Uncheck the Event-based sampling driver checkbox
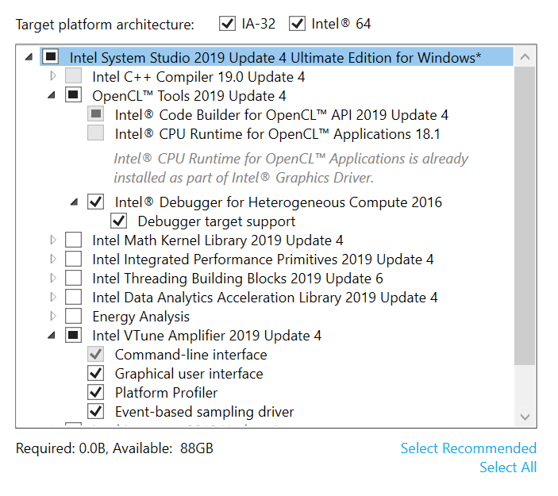This screenshot has width=558, height=496. [96, 411]
